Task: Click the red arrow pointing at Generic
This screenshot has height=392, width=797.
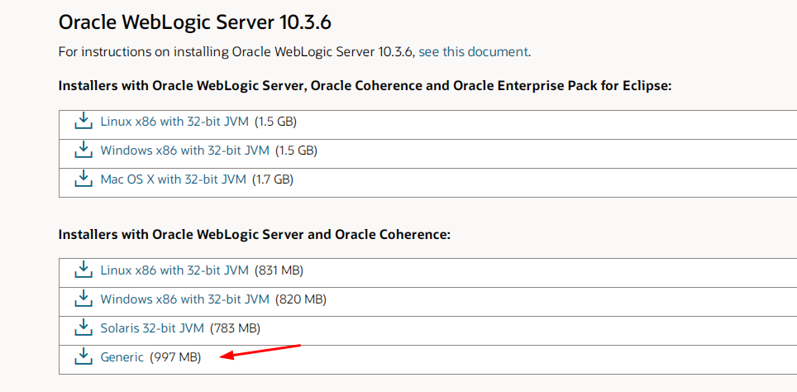Action: (265, 351)
